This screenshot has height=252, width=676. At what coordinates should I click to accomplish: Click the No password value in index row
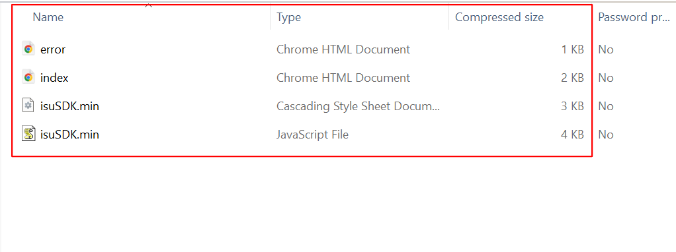(x=606, y=78)
